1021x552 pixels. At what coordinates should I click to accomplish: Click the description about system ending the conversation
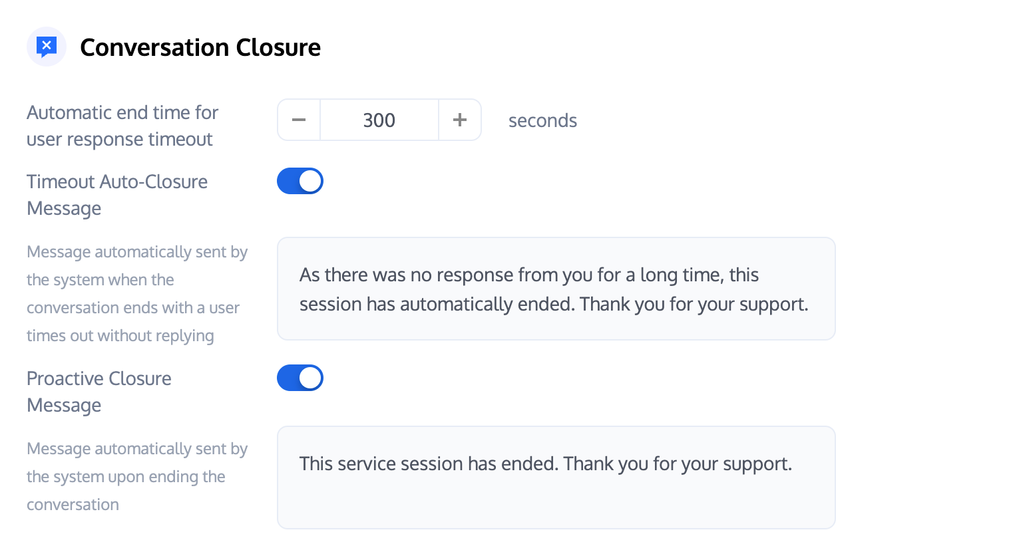(x=136, y=477)
